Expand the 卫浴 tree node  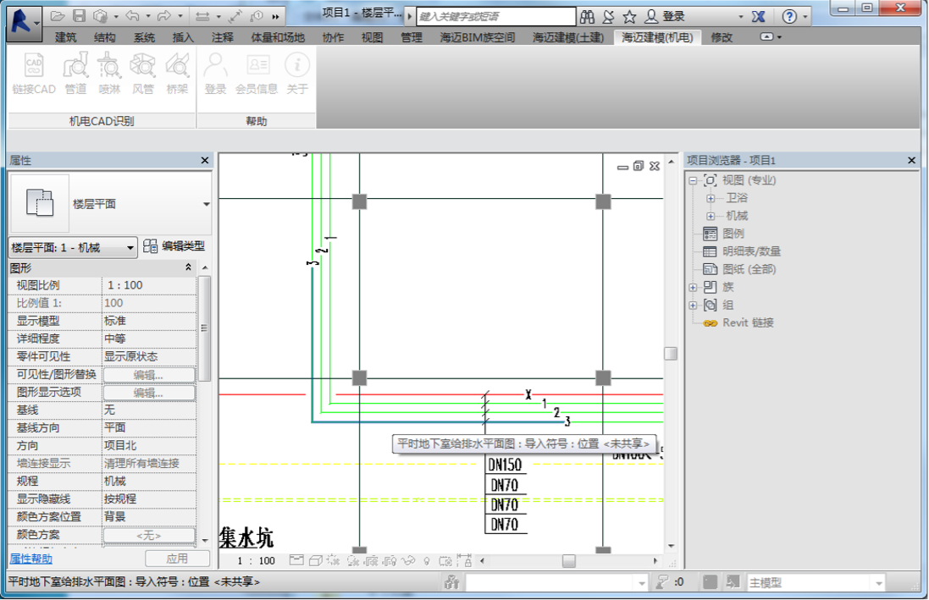(711, 198)
